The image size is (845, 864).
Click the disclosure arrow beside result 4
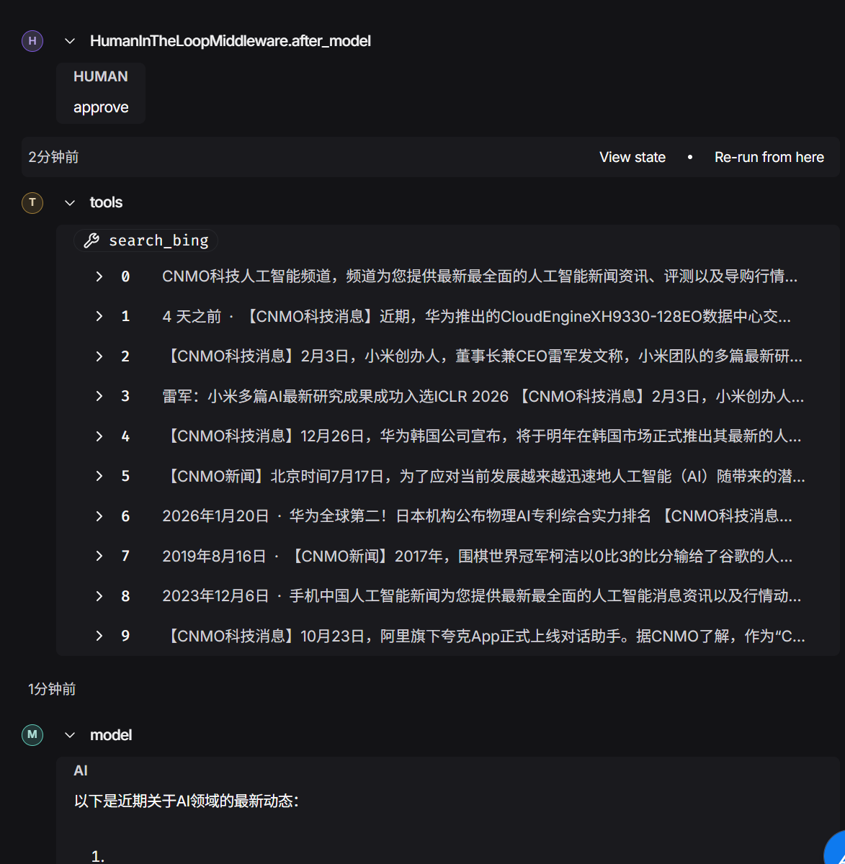(99, 436)
